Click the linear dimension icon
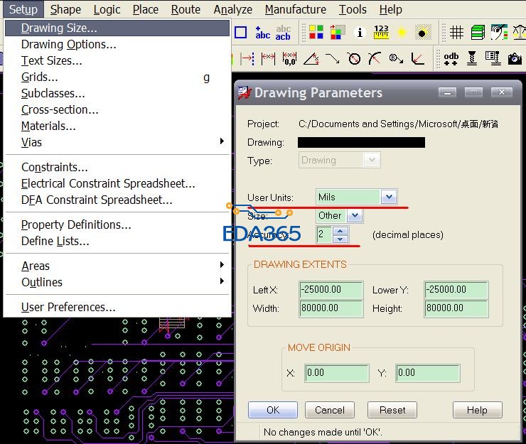Viewport: 526px width, 444px height. (268, 59)
